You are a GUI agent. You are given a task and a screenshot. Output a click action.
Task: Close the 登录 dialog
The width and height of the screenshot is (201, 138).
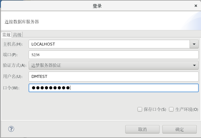196,6
